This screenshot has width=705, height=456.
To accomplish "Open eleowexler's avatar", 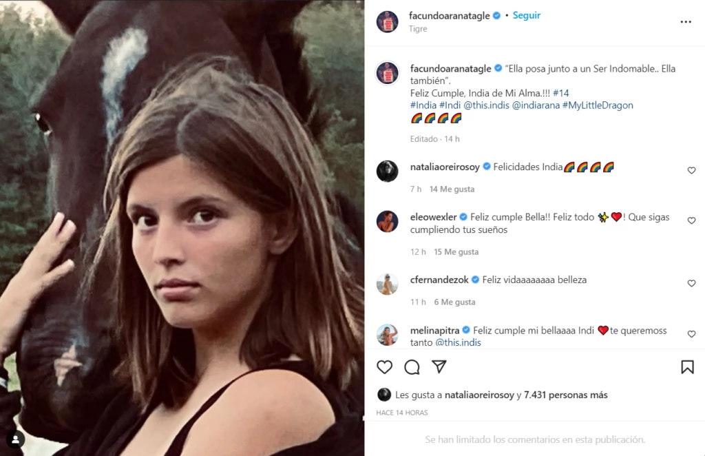I will 387,221.
